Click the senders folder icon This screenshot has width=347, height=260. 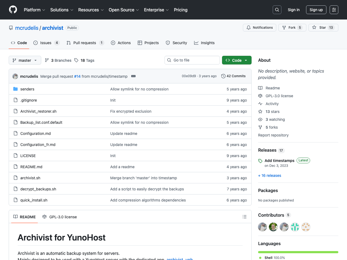[x=15, y=89]
